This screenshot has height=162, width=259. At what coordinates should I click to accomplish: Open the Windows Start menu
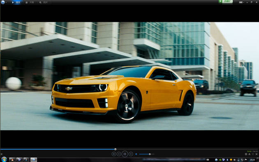(x=4, y=160)
